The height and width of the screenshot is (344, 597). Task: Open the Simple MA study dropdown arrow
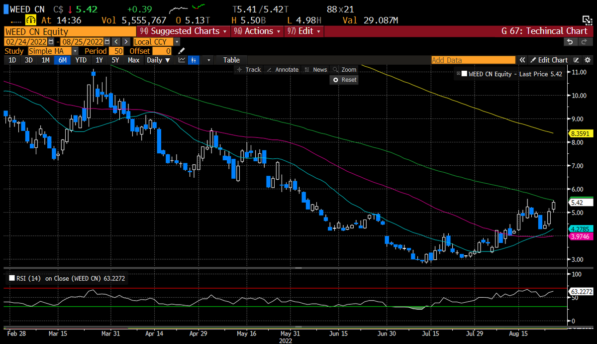(75, 51)
